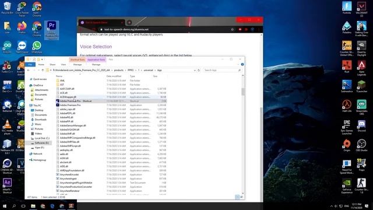Image resolution: width=373 pixels, height=210 pixels.
Task: Switch to the Home ribbon tab
Action: coord(41,65)
